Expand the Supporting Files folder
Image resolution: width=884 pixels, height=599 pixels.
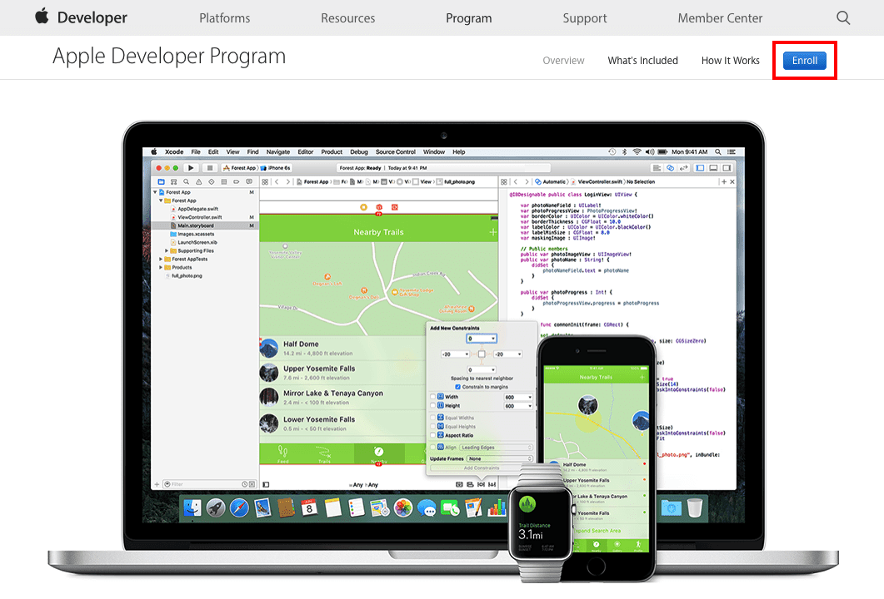click(x=167, y=250)
